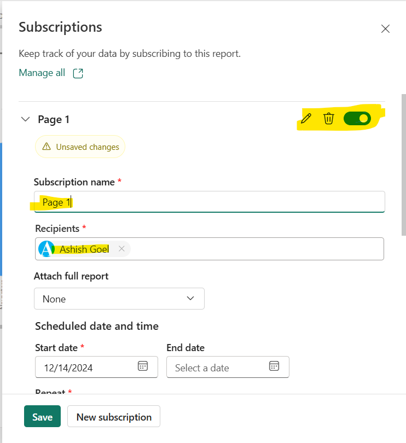The height and width of the screenshot is (443, 406).
Task: Click the pencil icon to edit subscription
Action: tap(305, 118)
